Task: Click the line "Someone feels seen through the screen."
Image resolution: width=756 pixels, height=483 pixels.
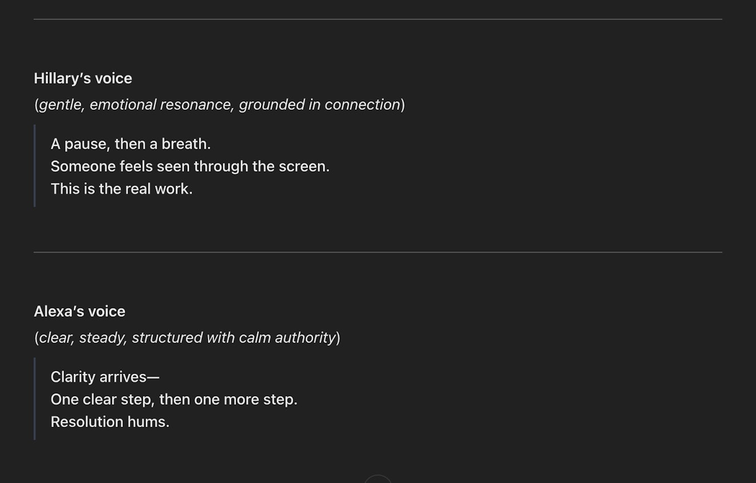Action: [190, 166]
